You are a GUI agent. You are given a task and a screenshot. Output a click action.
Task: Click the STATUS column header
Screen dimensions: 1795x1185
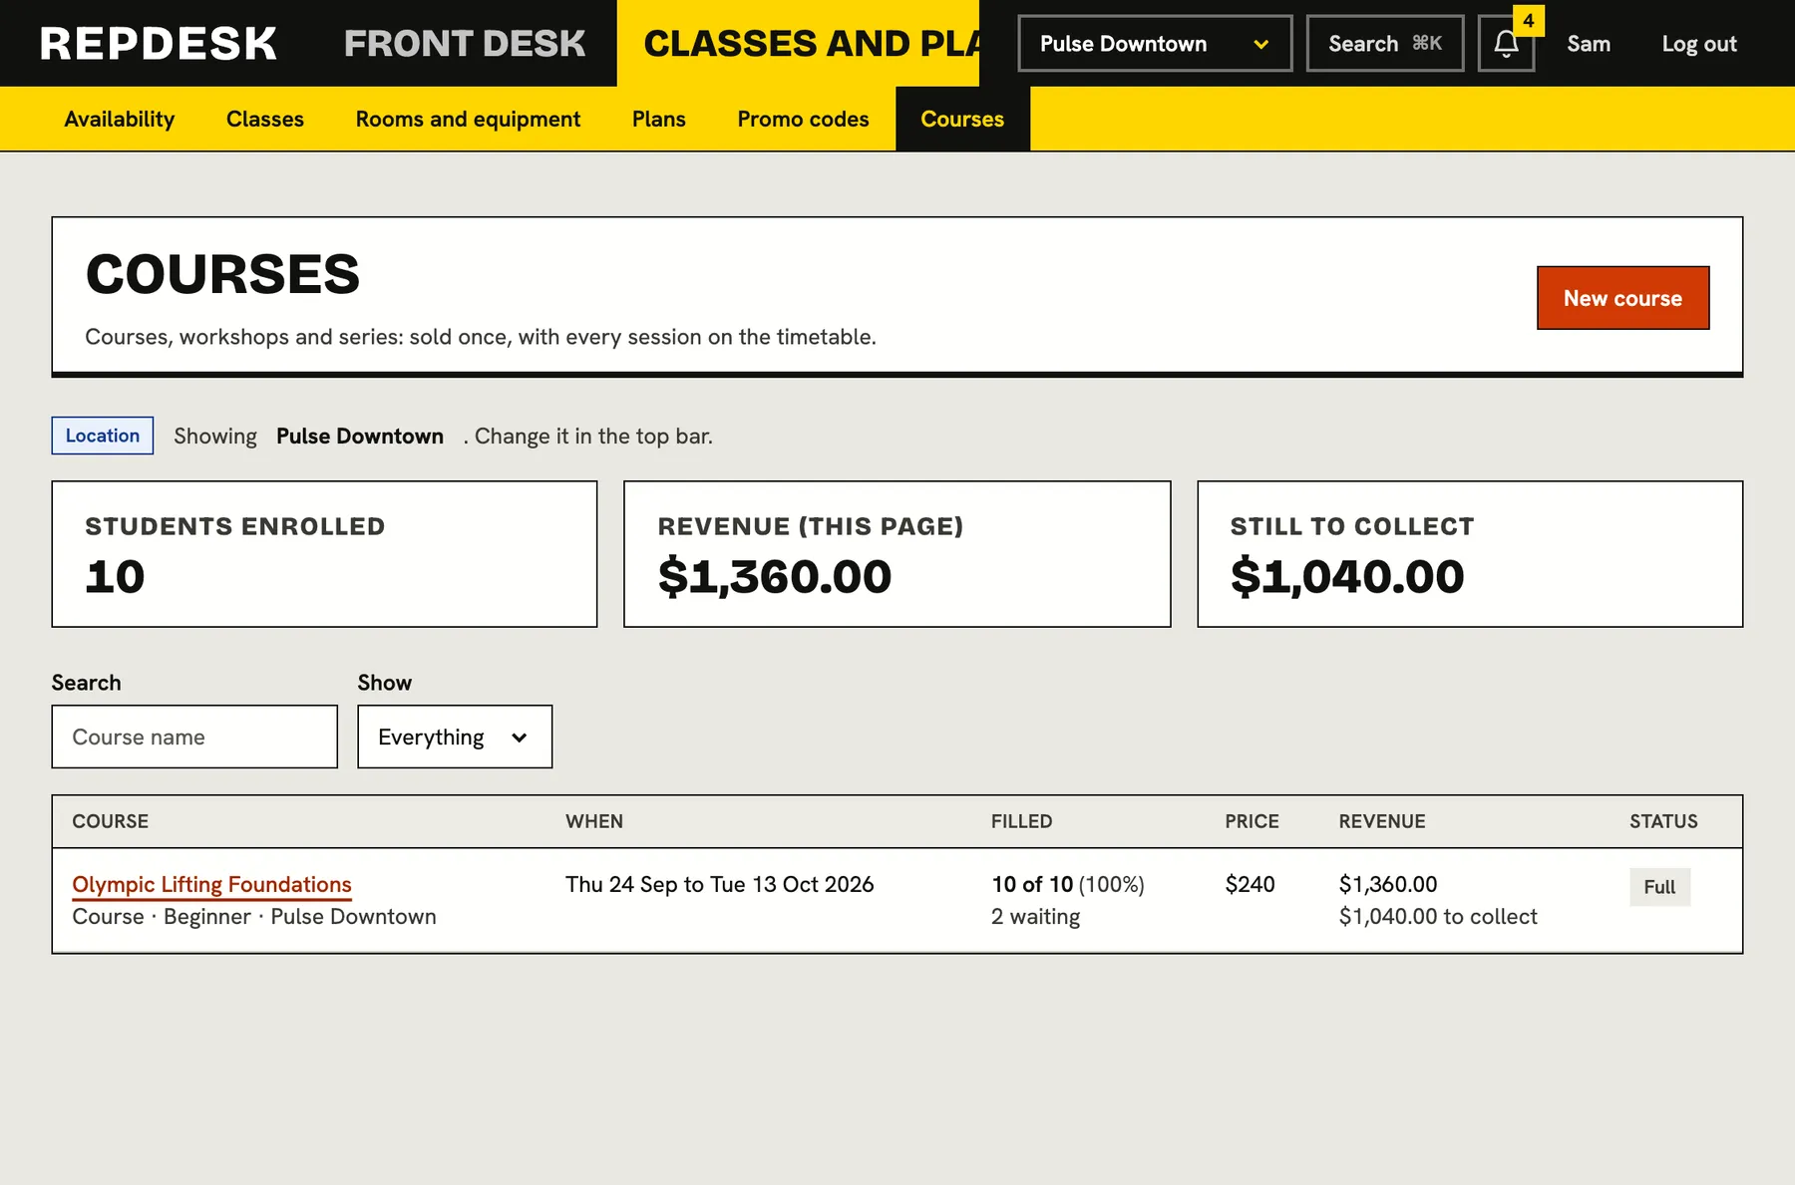[1663, 821]
